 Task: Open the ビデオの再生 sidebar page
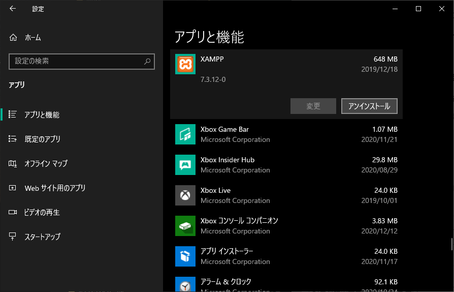coord(82,212)
